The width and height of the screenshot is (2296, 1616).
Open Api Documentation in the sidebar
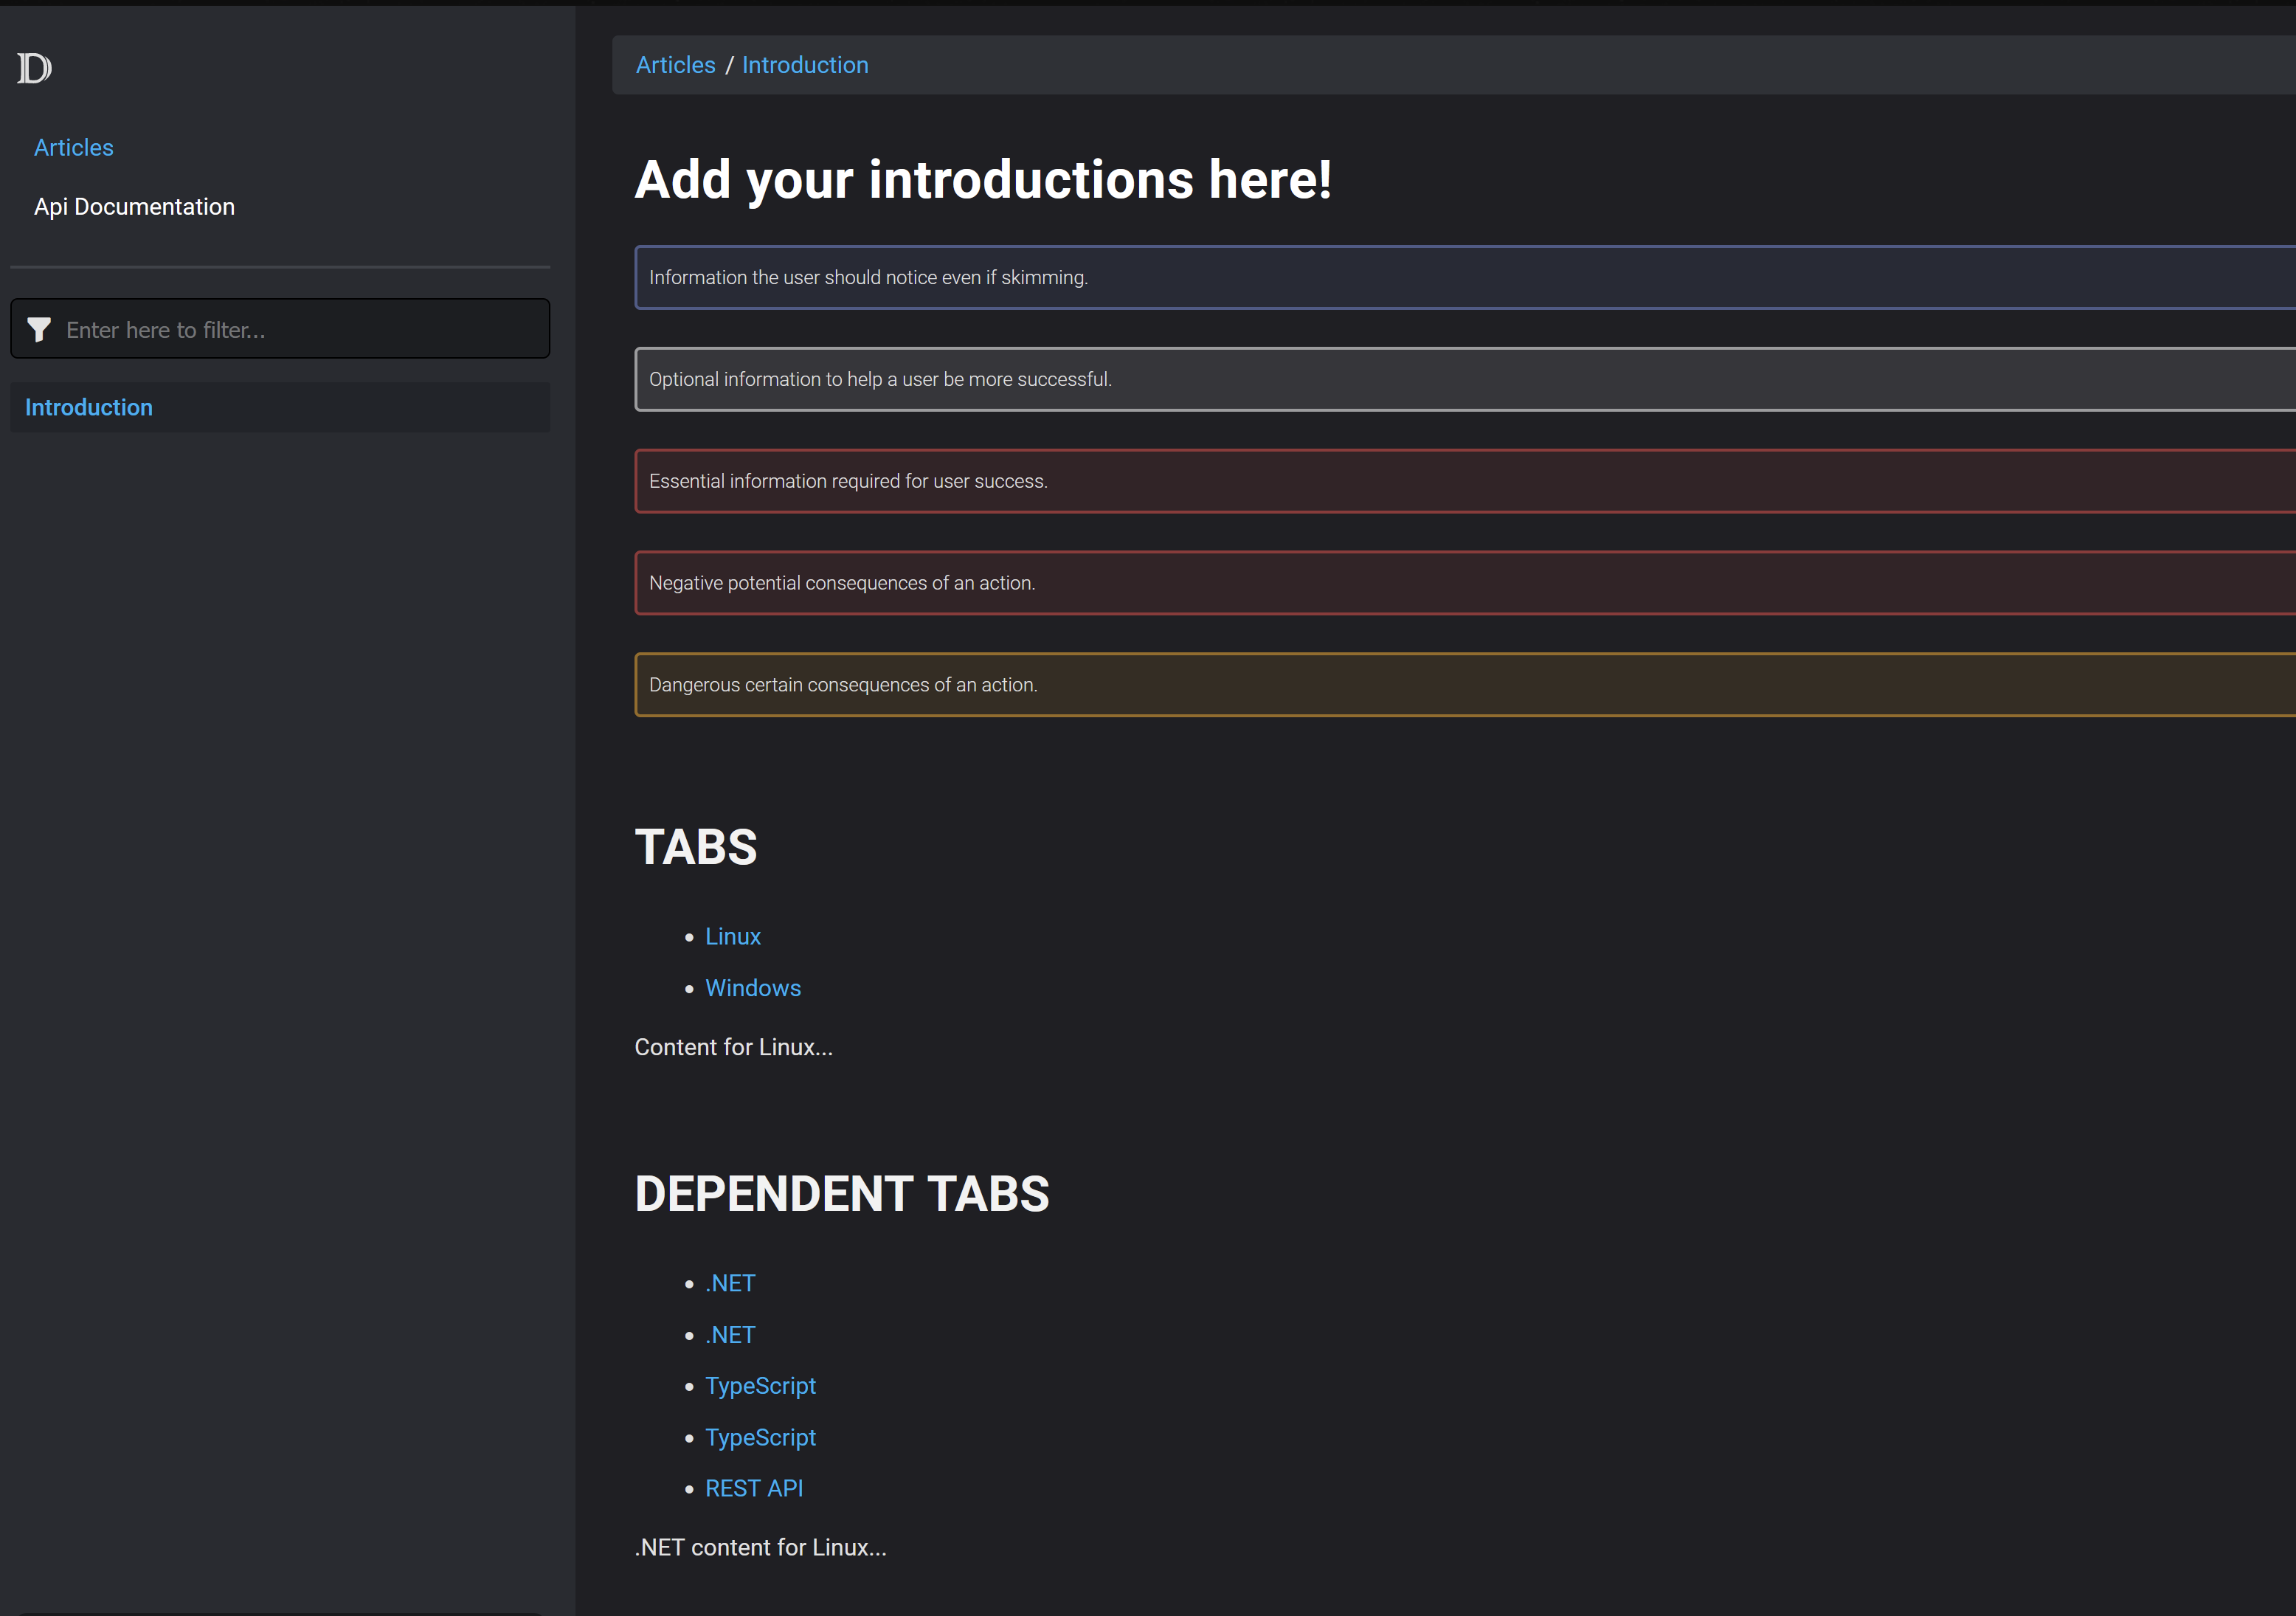point(134,207)
